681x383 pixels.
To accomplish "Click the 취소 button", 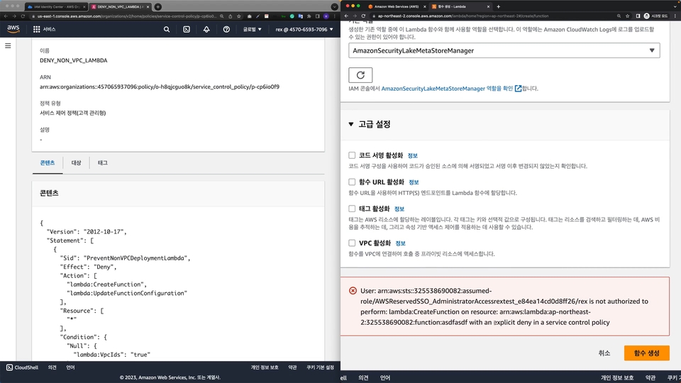I will [604, 353].
